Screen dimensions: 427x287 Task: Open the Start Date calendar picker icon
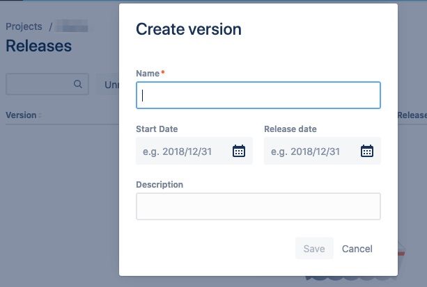click(x=239, y=151)
